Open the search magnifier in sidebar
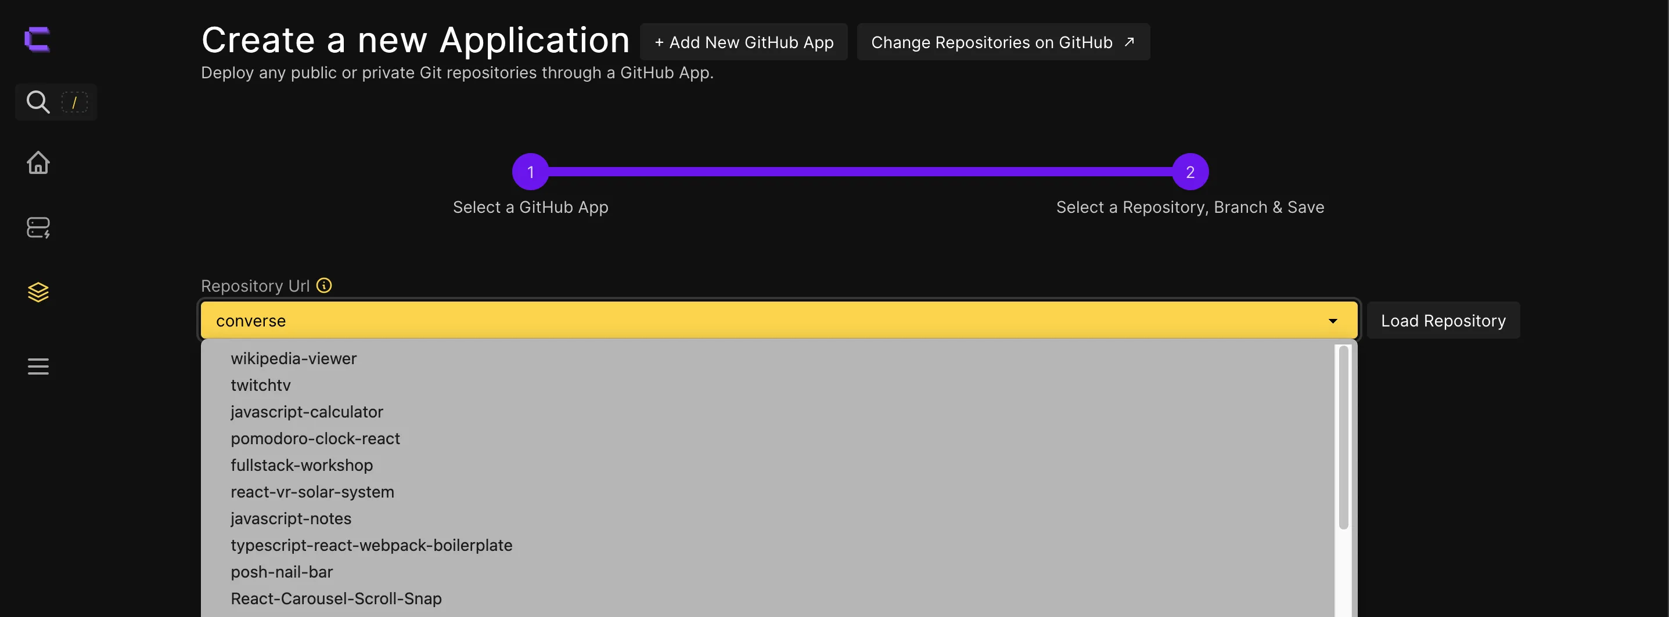This screenshot has width=1669, height=617. tap(38, 101)
